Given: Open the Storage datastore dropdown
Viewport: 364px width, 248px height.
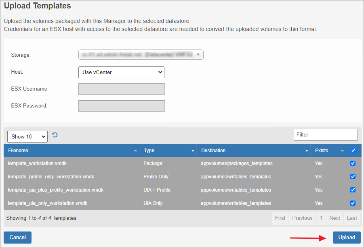Looking at the screenshot, I should click(141, 54).
